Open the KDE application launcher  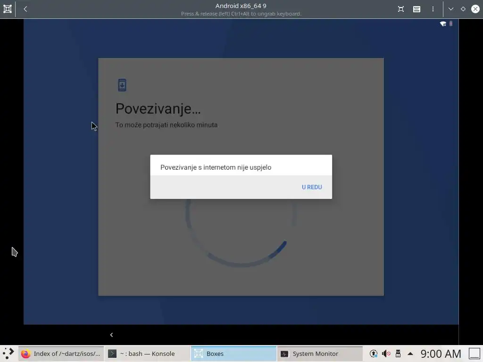(x=8, y=354)
